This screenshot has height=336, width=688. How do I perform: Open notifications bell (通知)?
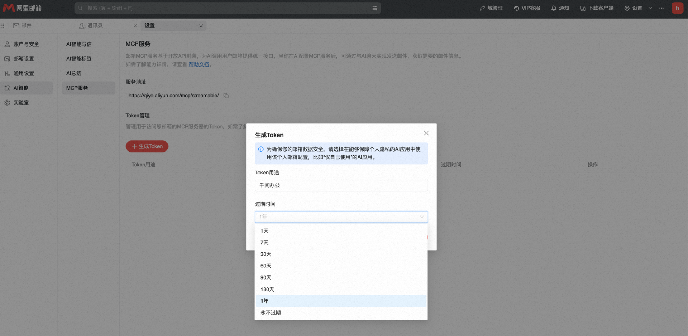560,8
